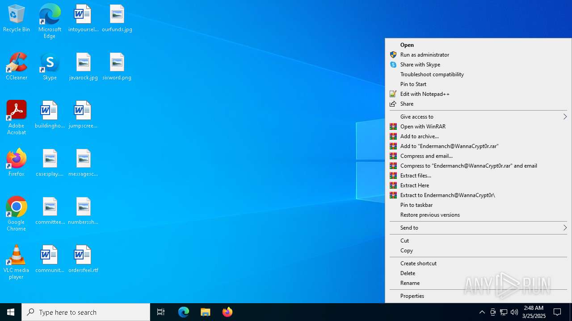Select casesplay... image file
Screen dimensions: 572x321
tap(50, 163)
